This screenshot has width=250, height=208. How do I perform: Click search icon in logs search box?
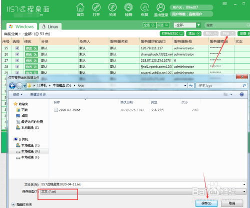[244, 86]
